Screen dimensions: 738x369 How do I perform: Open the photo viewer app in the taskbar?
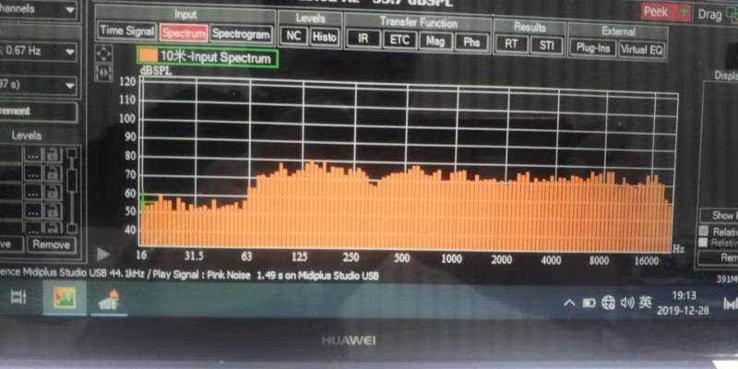[65, 298]
